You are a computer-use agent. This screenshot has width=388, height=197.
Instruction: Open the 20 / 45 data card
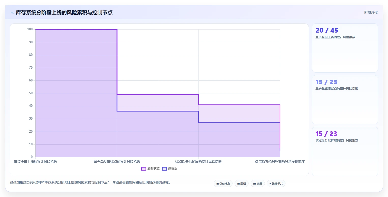[345, 48]
